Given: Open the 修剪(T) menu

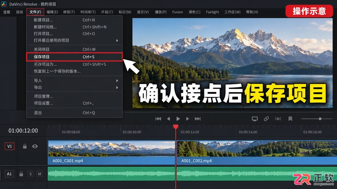Looking at the screenshot, I should pos(69,12).
